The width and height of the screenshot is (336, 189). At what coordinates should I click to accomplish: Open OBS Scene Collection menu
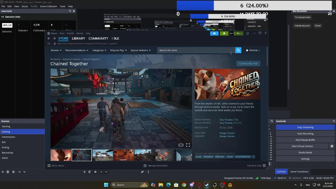[x=48, y=6]
